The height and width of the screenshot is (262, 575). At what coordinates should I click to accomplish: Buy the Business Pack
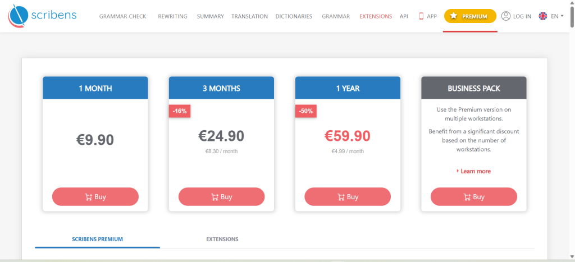point(474,197)
